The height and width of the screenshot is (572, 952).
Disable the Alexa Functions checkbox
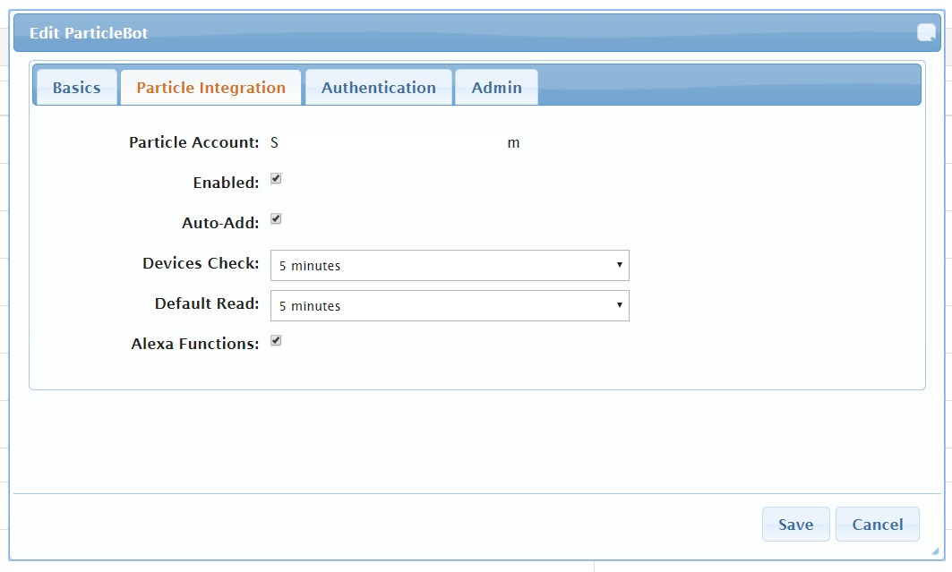pyautogui.click(x=276, y=341)
